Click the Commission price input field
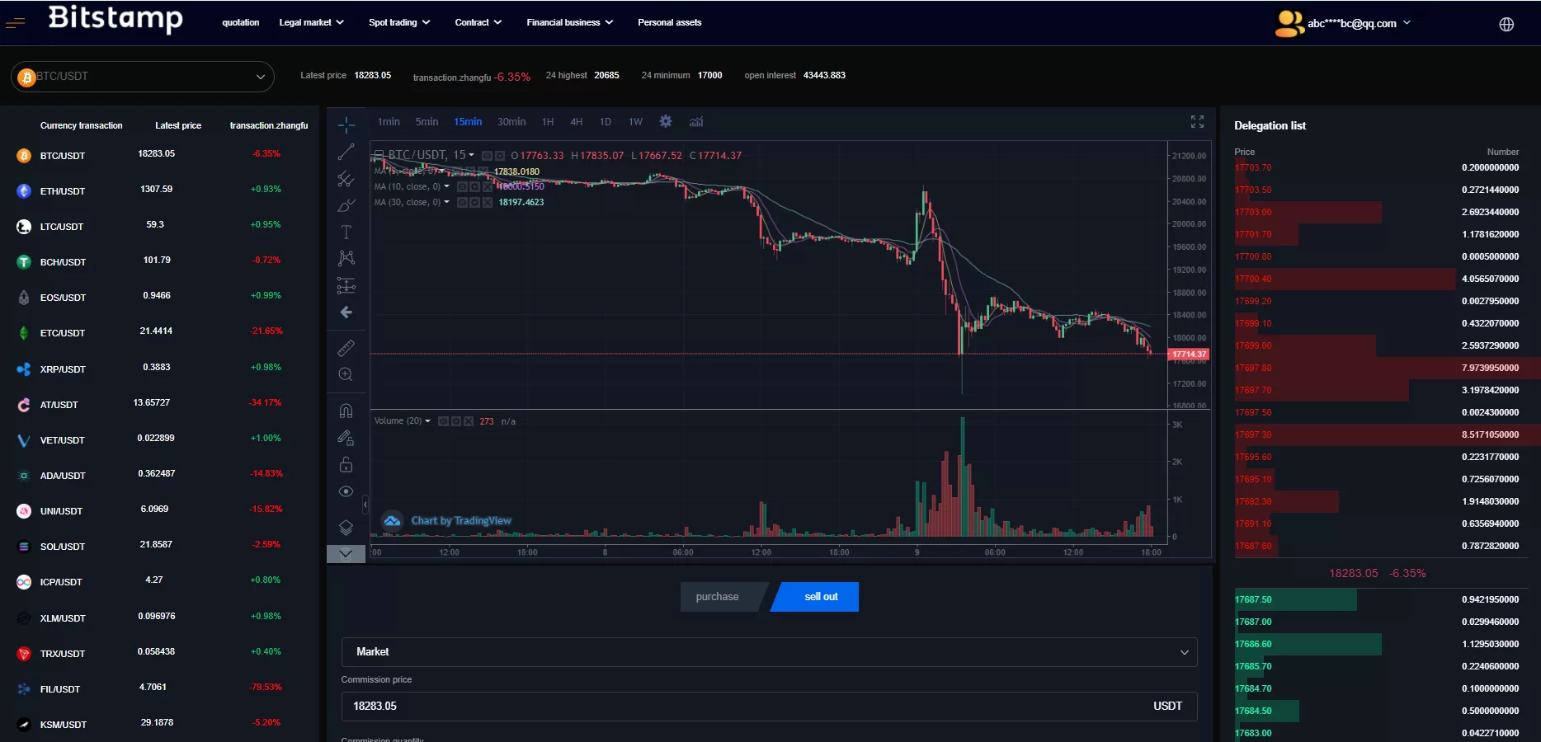The image size is (1541, 742). [x=742, y=707]
